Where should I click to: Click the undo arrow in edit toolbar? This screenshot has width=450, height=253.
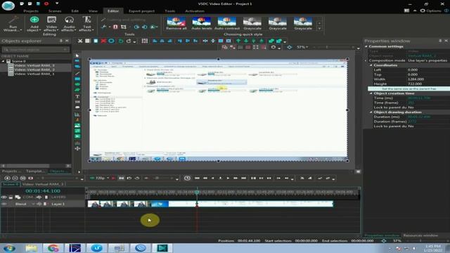tap(121, 41)
